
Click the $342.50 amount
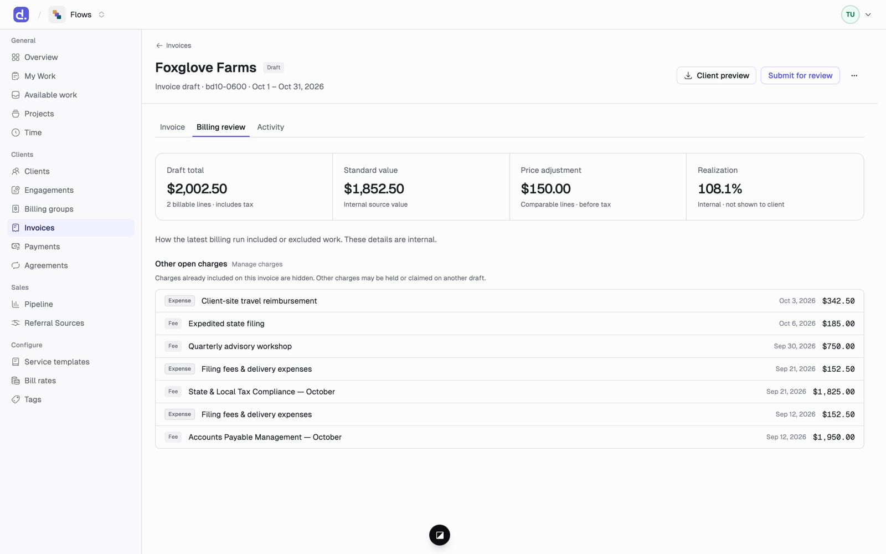838,301
